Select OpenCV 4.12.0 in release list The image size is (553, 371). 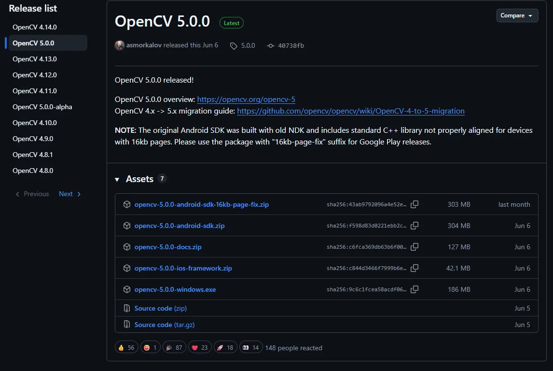click(x=48, y=75)
